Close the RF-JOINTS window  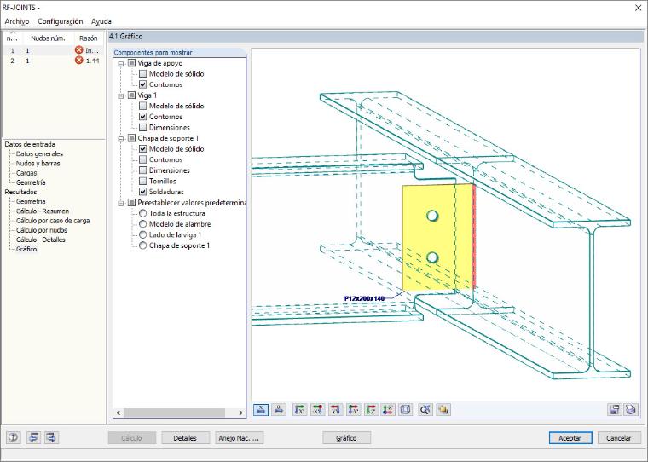point(638,8)
